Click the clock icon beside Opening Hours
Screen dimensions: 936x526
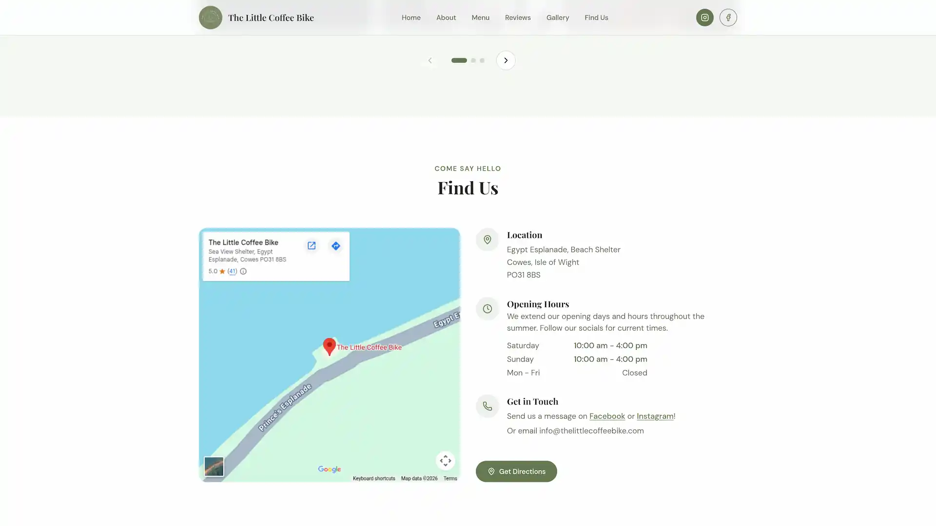tap(487, 308)
